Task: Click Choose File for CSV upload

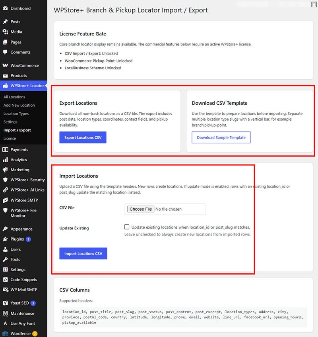Action: point(141,209)
